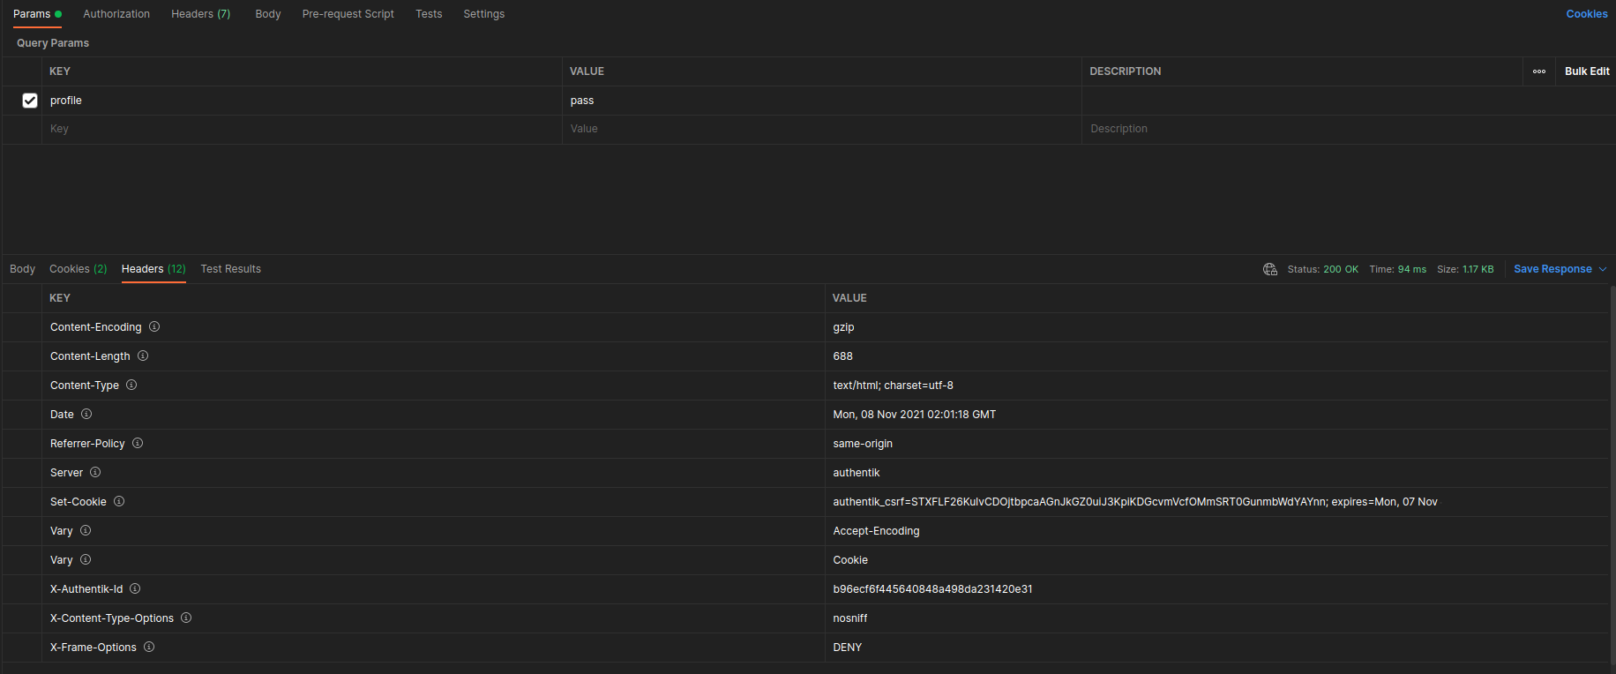Click the authentik_csrf Set-Cookie value

pyautogui.click(x=1135, y=502)
